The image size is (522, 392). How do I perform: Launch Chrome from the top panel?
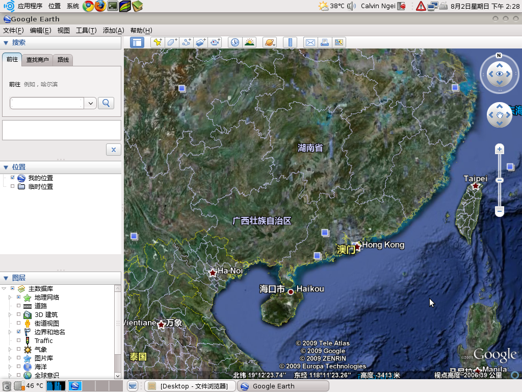click(88, 6)
